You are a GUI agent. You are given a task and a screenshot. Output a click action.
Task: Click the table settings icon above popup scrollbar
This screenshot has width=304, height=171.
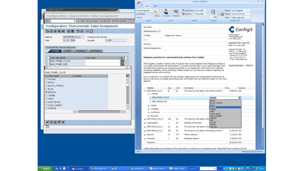tap(127, 76)
